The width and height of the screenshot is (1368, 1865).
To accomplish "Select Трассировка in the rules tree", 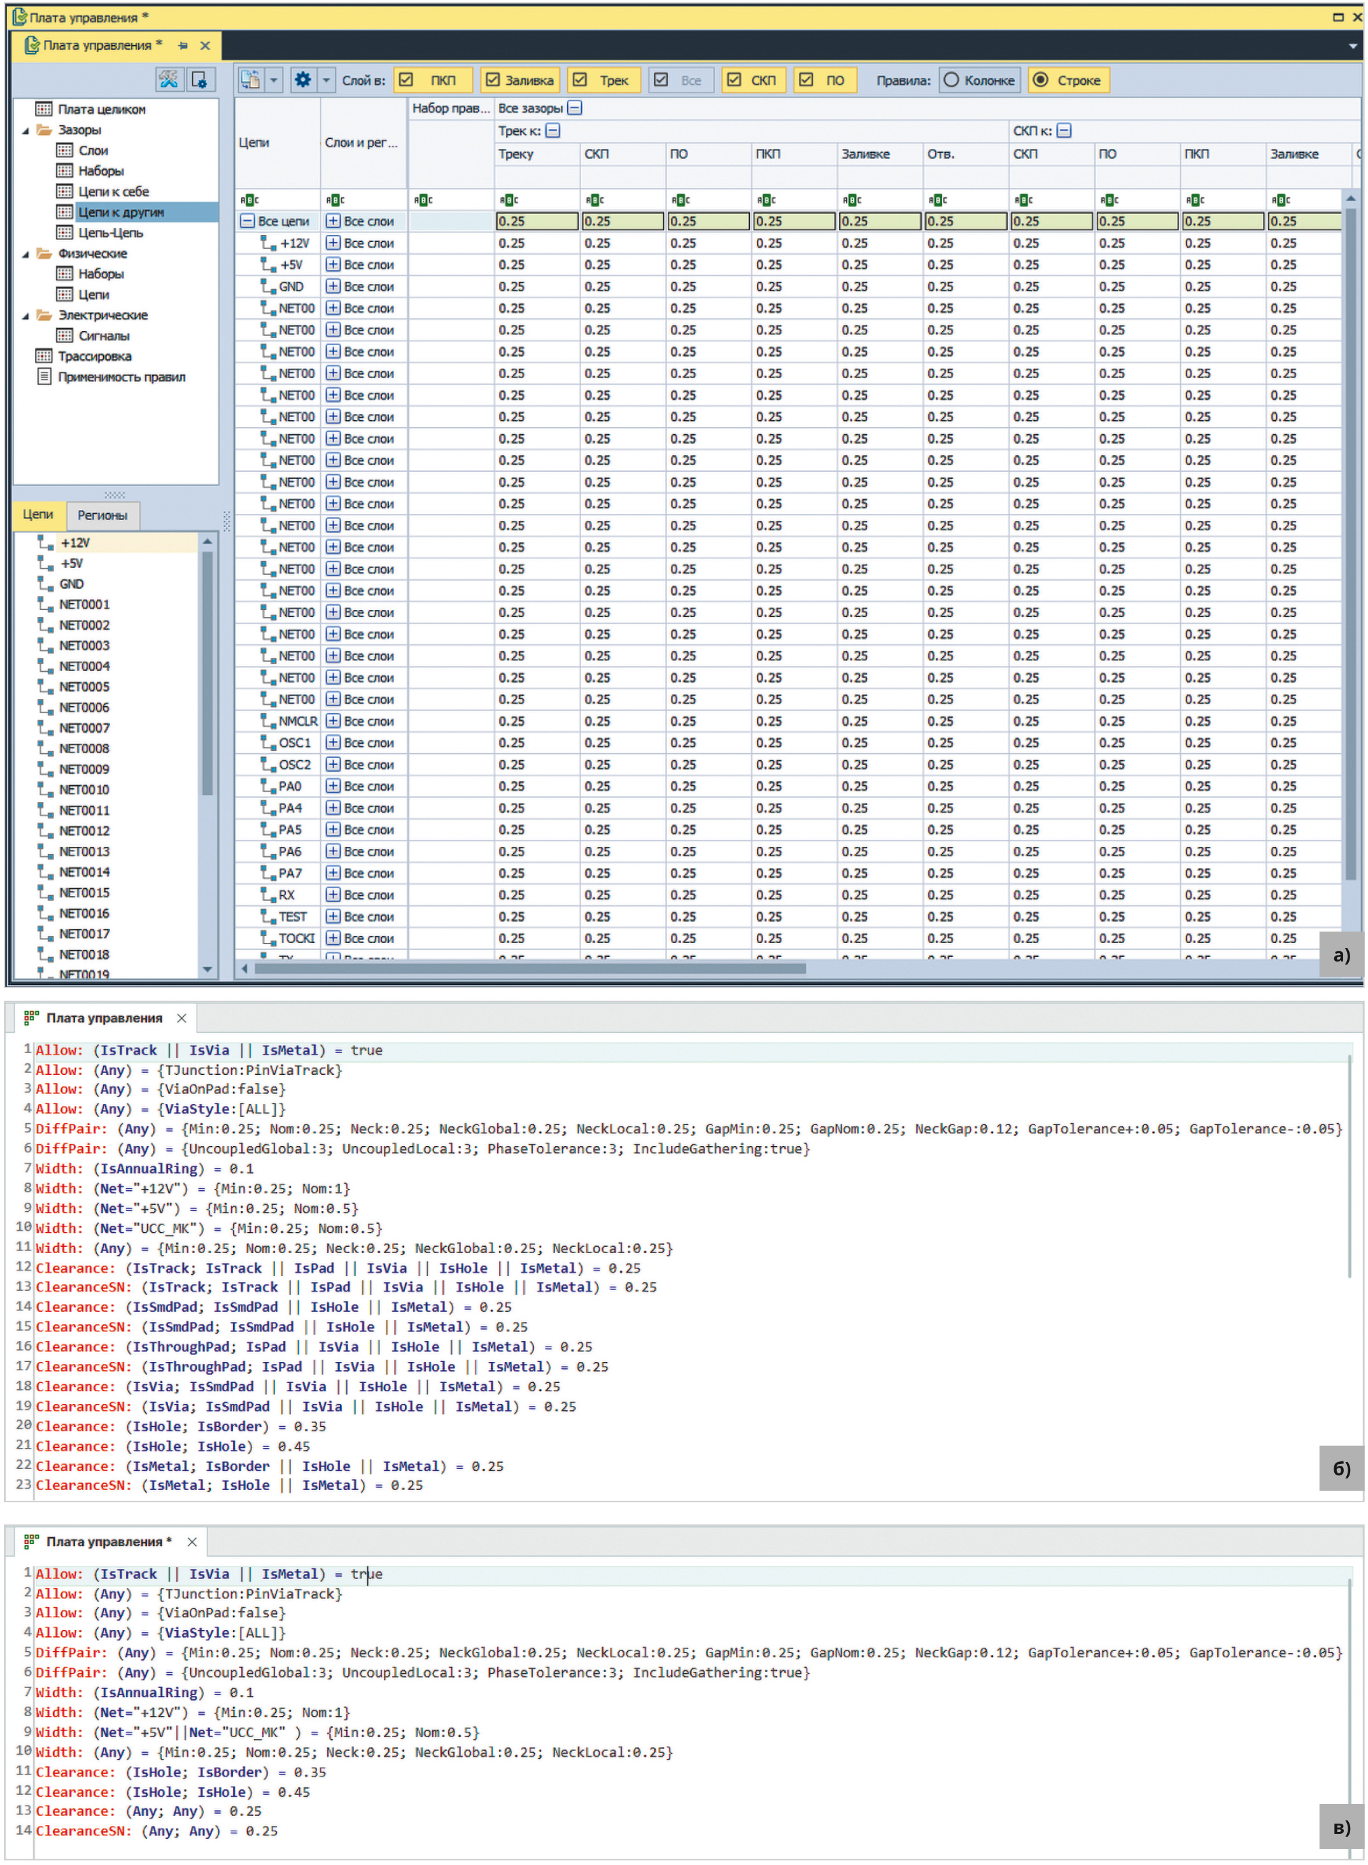I will 94,356.
